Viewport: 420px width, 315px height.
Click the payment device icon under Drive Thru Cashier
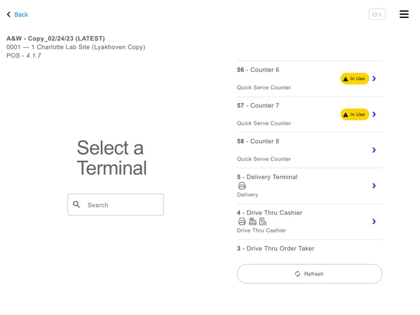click(x=263, y=221)
